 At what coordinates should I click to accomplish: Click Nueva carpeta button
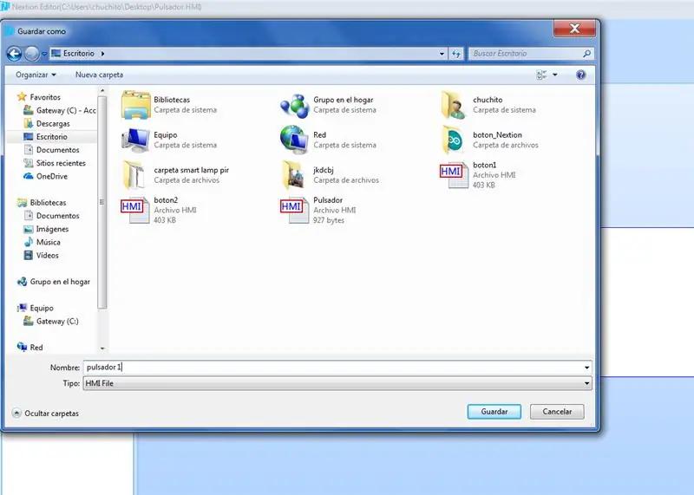[x=99, y=75]
